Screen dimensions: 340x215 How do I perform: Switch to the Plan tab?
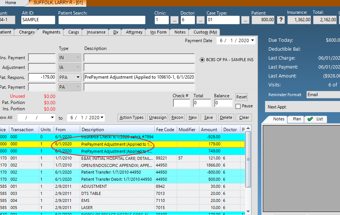[x=296, y=119]
